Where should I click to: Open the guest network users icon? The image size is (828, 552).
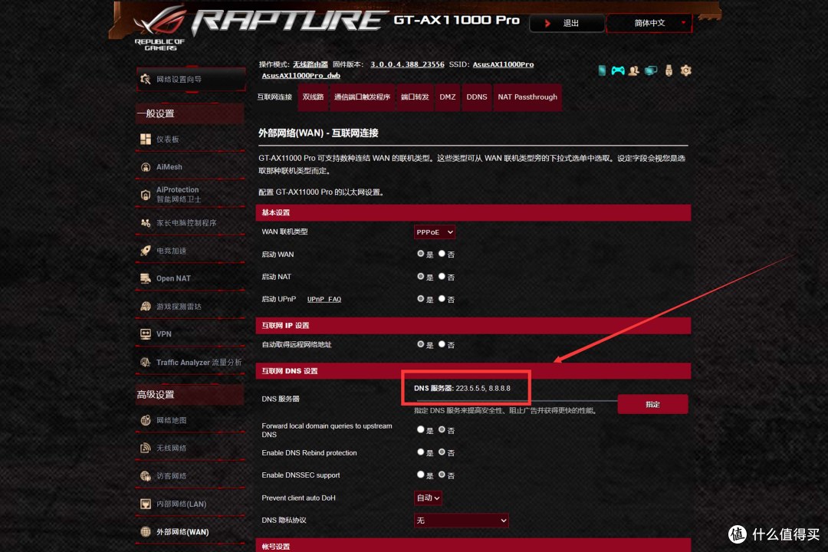click(x=634, y=71)
